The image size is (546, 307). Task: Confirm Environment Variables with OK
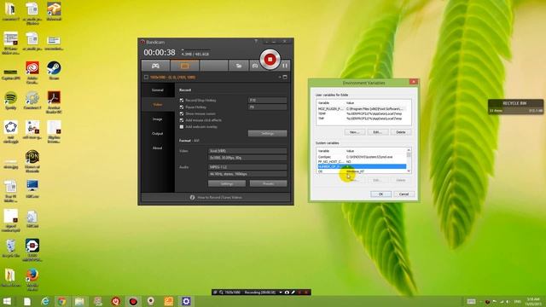click(x=380, y=194)
